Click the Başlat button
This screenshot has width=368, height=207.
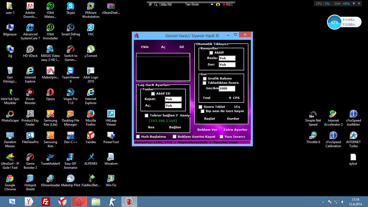coord(210,119)
